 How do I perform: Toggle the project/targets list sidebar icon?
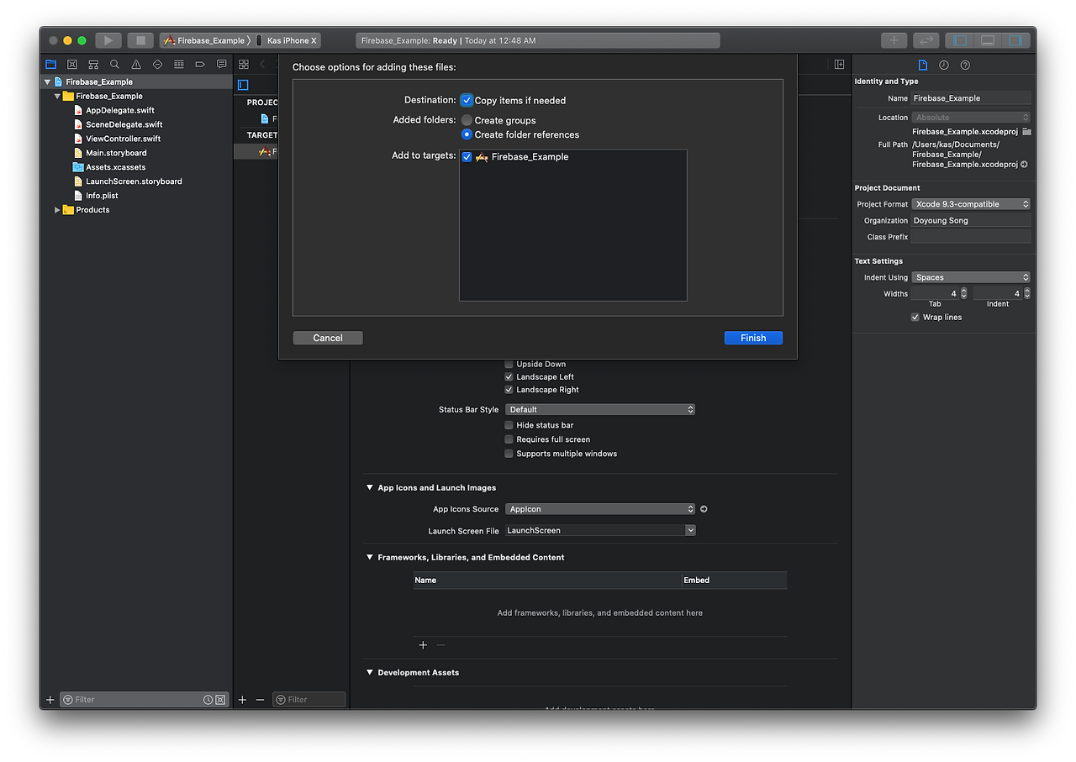[243, 85]
